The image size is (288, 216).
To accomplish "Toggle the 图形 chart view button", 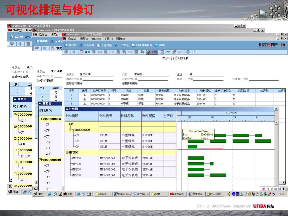I will [x=152, y=52].
